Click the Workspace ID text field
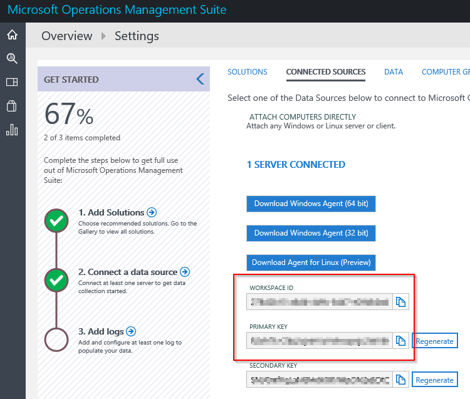This screenshot has height=399, width=470. click(x=320, y=303)
